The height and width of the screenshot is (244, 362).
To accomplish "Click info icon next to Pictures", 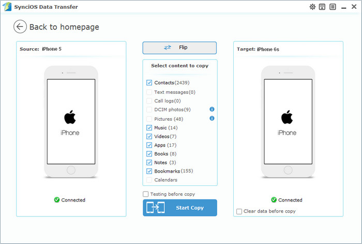I will [212, 119].
